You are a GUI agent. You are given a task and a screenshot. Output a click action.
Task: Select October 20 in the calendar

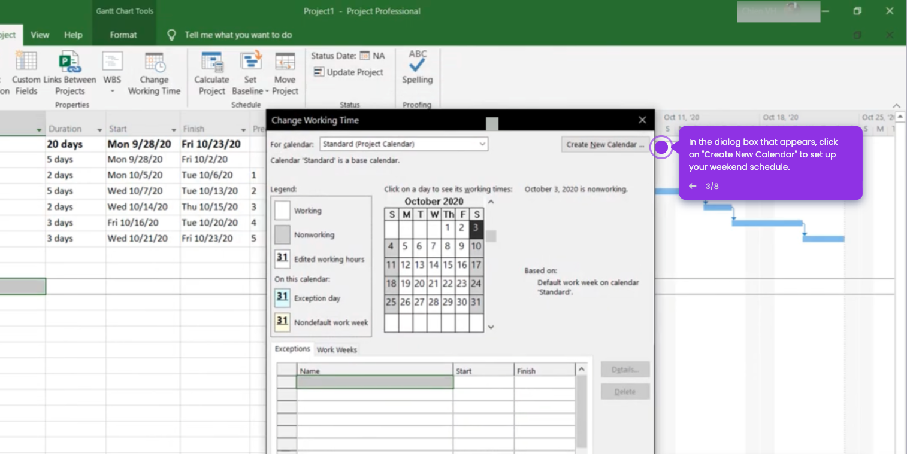point(419,284)
